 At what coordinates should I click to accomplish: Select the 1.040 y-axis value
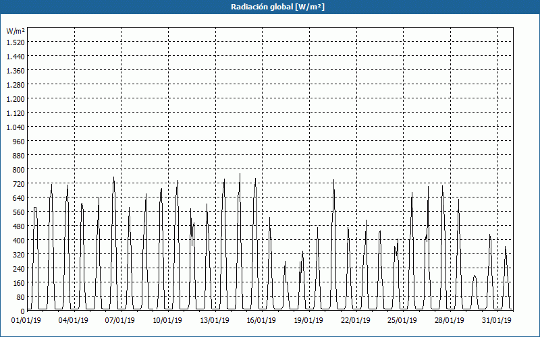tap(16, 127)
